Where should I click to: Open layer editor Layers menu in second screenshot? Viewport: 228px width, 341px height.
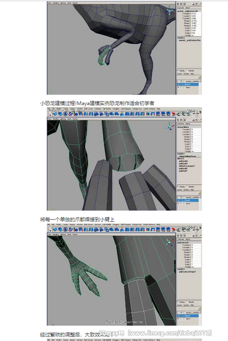tap(179, 190)
